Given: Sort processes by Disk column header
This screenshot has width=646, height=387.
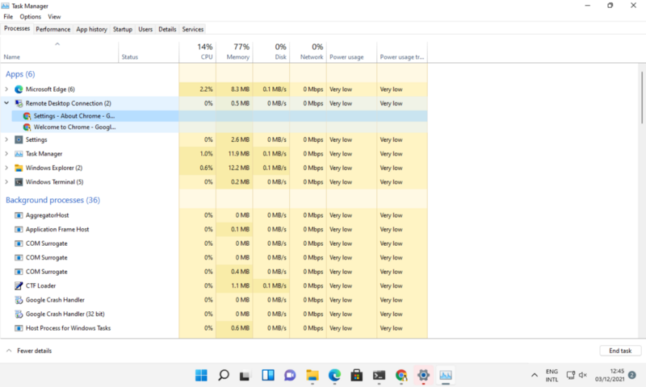Looking at the screenshot, I should (271, 52).
